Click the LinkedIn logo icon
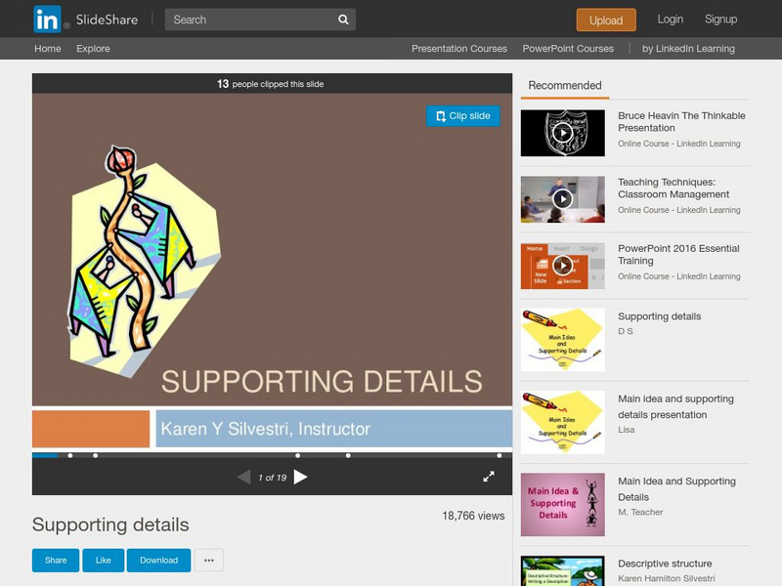 (47, 19)
